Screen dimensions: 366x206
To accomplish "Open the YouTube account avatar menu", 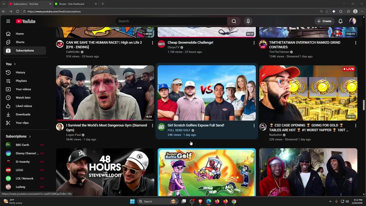I will pyautogui.click(x=353, y=21).
